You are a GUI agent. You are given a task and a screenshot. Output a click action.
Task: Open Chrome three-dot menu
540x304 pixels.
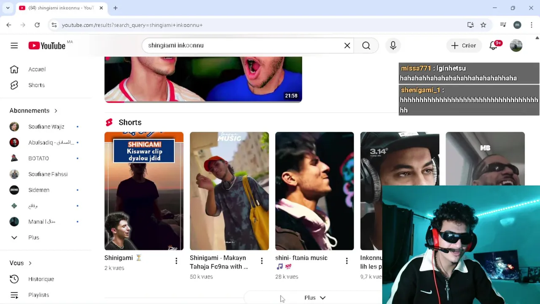click(x=532, y=25)
